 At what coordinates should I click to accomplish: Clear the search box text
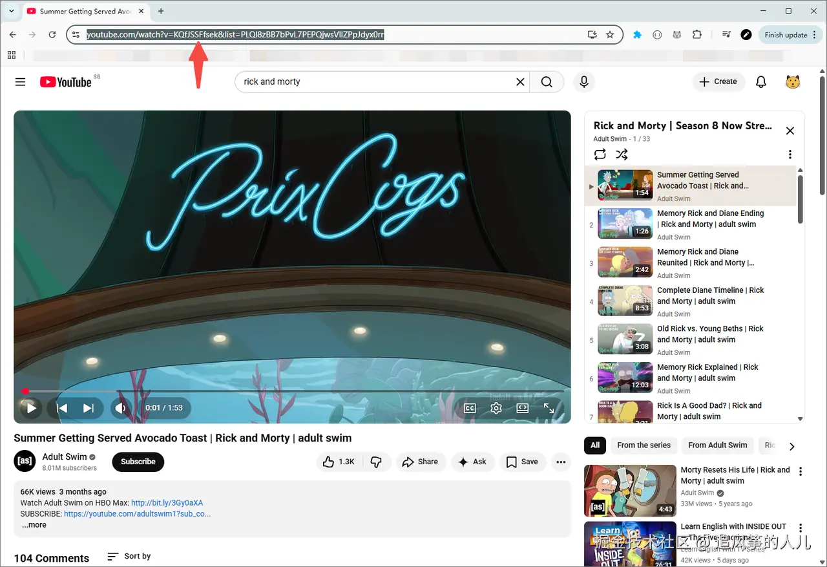pyautogui.click(x=520, y=81)
